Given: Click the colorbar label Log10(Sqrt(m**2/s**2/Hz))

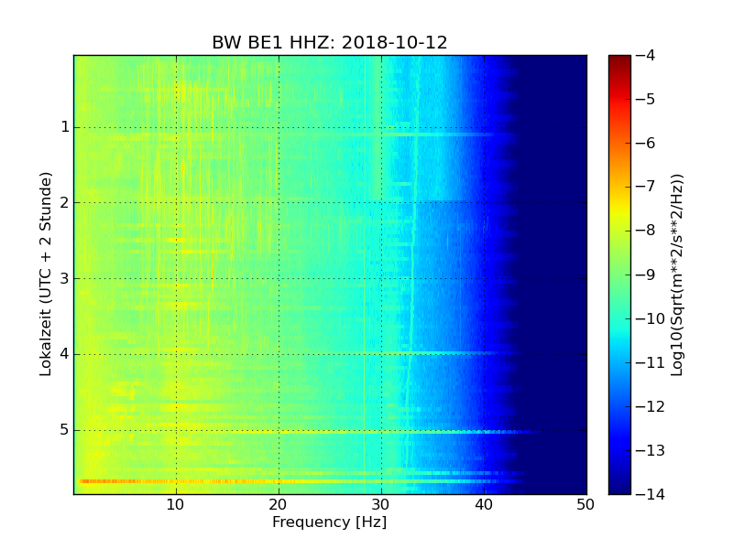Looking at the screenshot, I should 677,274.
